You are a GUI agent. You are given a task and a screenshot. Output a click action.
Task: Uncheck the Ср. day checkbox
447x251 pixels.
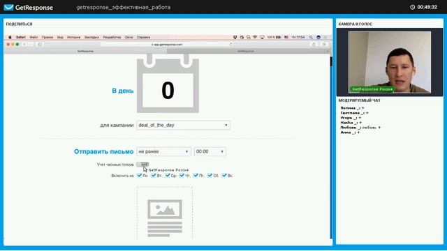tap(168, 175)
